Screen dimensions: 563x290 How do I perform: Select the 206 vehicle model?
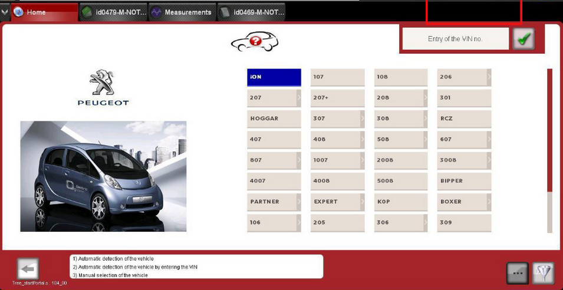tap(464, 77)
